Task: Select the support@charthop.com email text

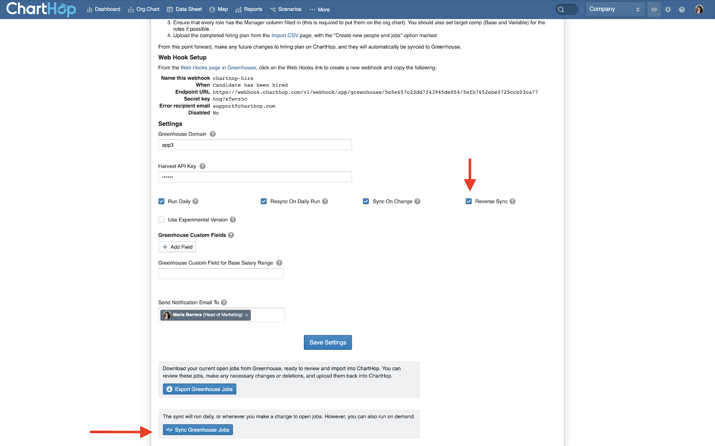Action: tap(244, 106)
